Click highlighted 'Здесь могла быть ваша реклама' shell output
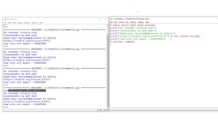This screenshot has height=122, width=218. point(25,90)
